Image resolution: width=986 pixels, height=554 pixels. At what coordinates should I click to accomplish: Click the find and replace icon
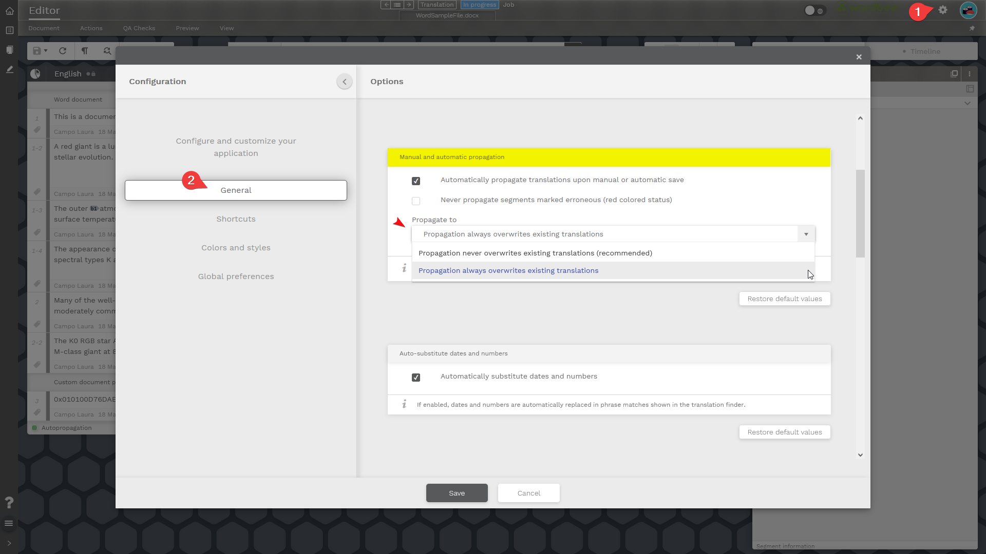107,51
